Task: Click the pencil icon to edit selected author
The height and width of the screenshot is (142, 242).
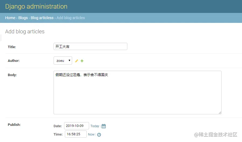Action: (76, 61)
